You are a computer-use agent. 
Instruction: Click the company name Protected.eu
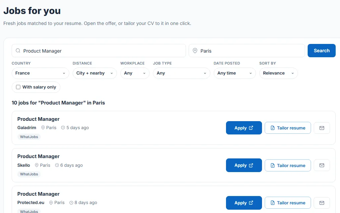[31, 203]
